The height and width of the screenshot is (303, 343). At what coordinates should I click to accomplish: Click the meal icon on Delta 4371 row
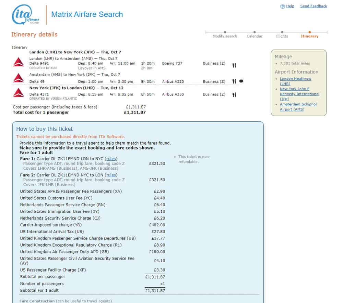[x=234, y=95]
